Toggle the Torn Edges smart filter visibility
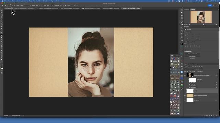 pos(190,83)
